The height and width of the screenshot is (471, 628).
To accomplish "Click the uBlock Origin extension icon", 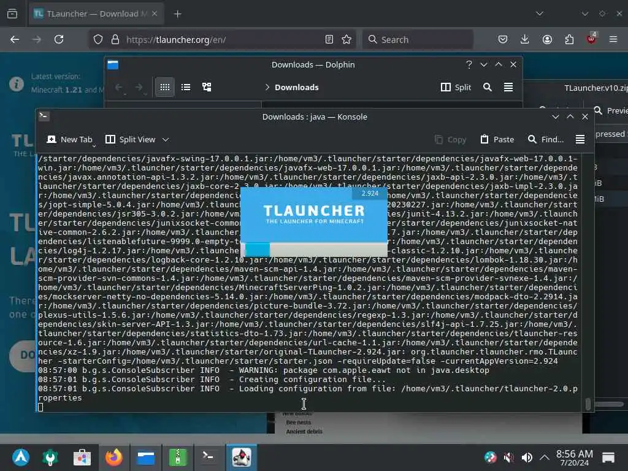I will [x=591, y=39].
